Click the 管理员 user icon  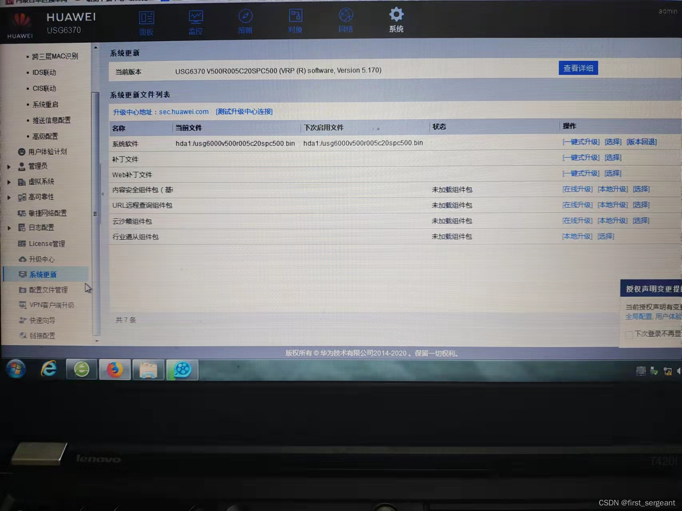pos(22,166)
